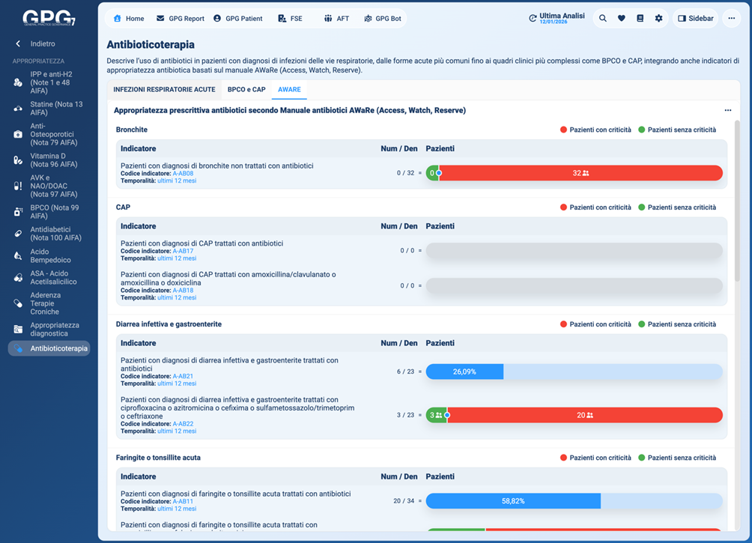Select the Infezioni Respiratorie Acute tab
The image size is (752, 543).
(x=164, y=89)
